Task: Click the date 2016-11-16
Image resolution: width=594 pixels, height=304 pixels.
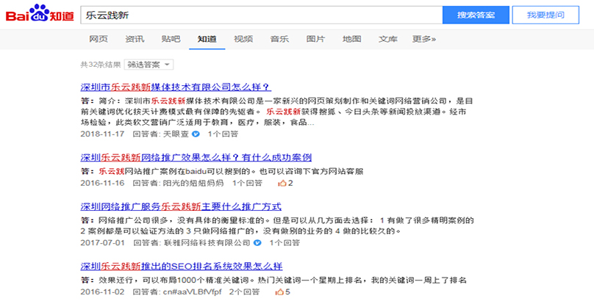Action: pyautogui.click(x=102, y=184)
